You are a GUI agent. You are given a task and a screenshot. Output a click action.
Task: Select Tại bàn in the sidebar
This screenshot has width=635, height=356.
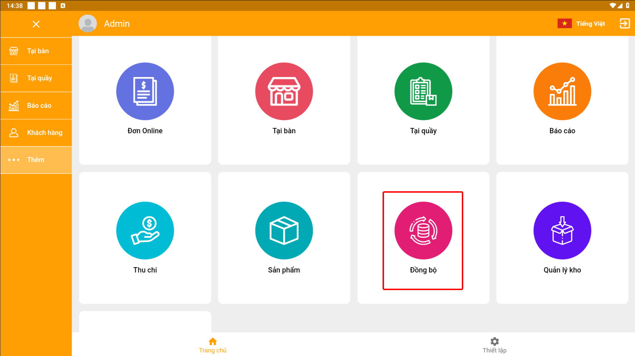(x=36, y=51)
